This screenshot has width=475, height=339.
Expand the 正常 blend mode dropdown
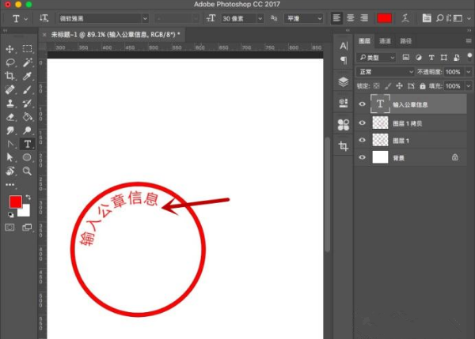(386, 71)
